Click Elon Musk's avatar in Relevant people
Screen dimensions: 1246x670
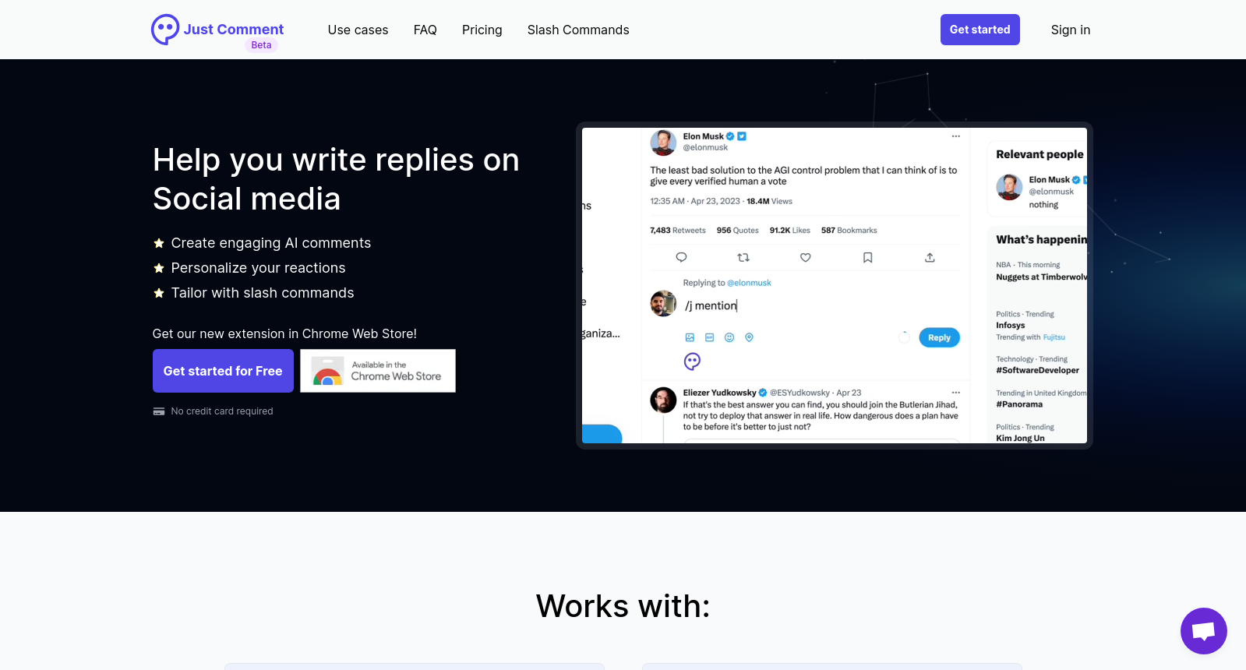[1009, 187]
